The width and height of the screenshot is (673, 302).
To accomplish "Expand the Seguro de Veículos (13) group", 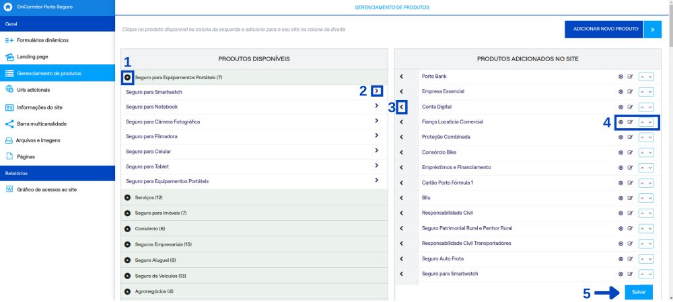I will point(127,276).
